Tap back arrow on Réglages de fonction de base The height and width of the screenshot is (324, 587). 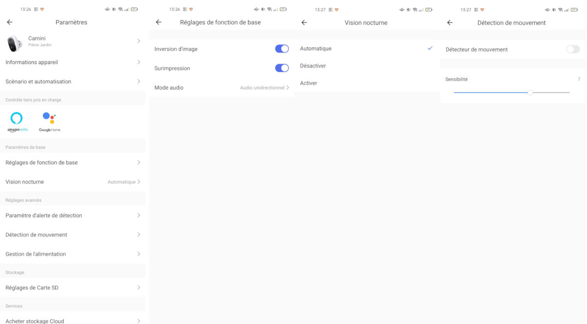point(158,22)
